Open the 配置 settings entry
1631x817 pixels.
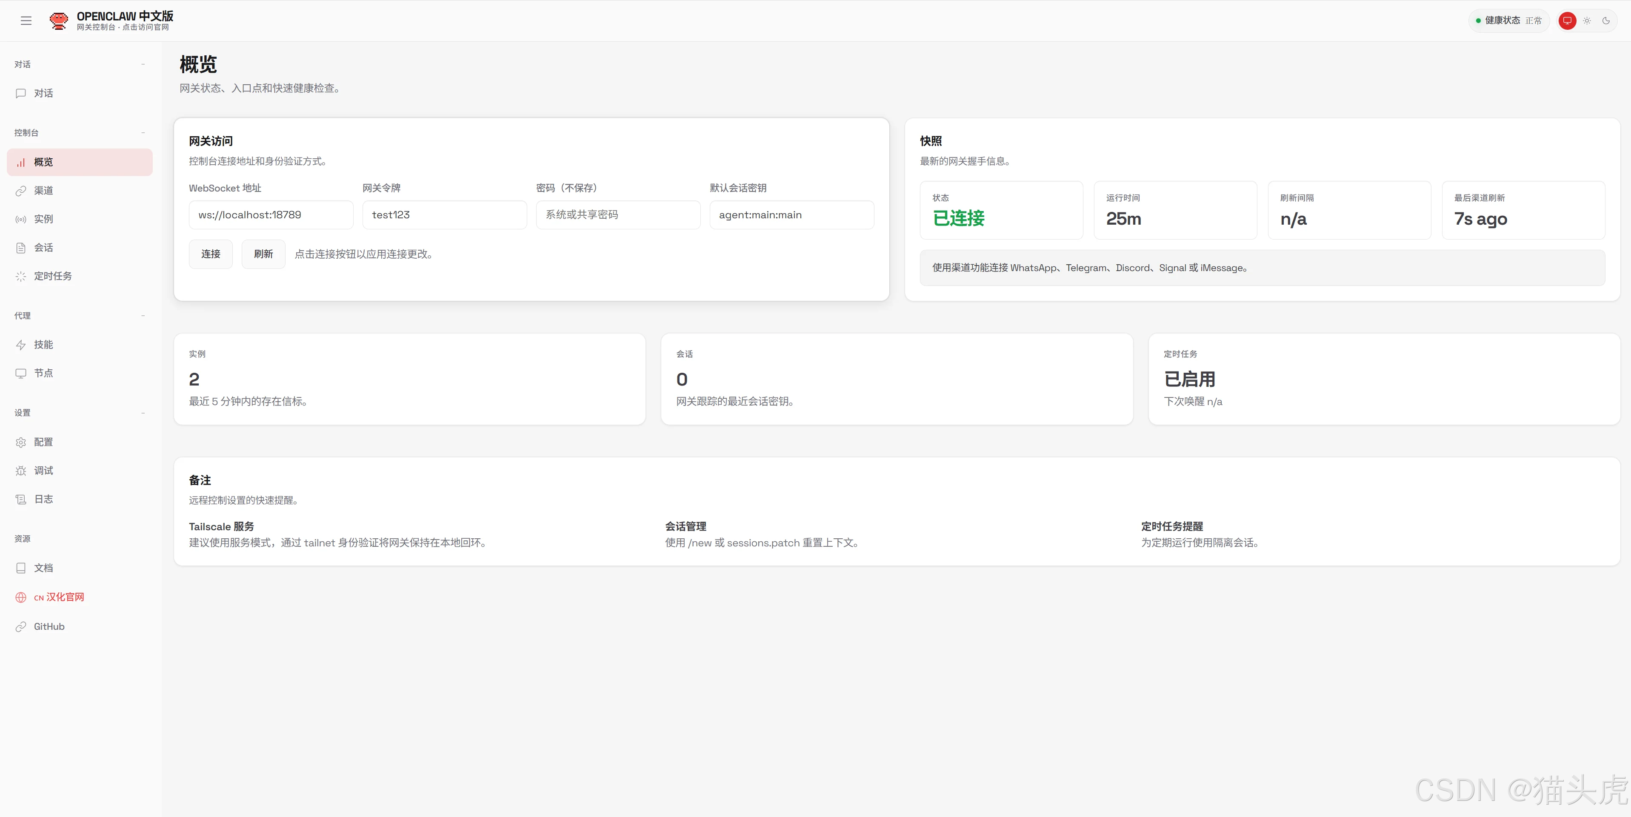pyautogui.click(x=43, y=442)
